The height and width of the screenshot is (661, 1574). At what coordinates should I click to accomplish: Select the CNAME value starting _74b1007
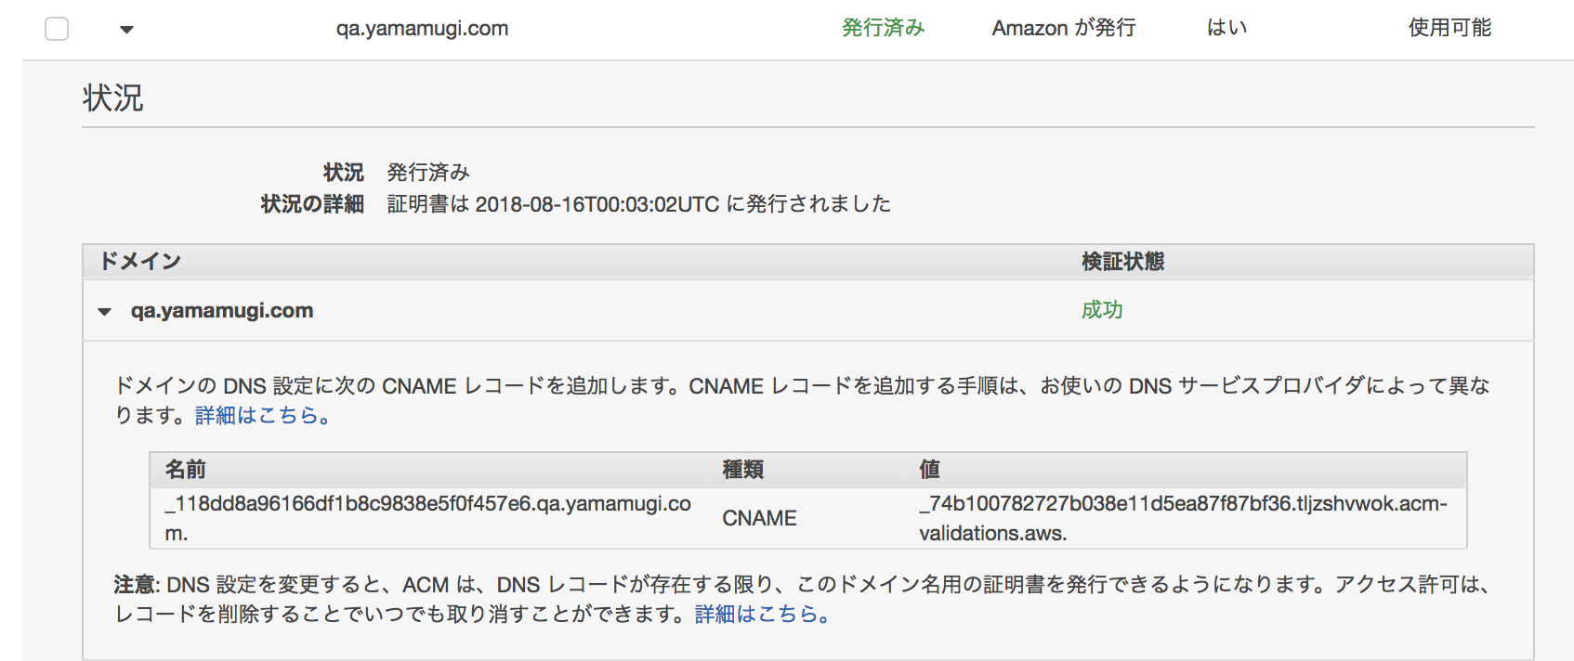pyautogui.click(x=1183, y=518)
